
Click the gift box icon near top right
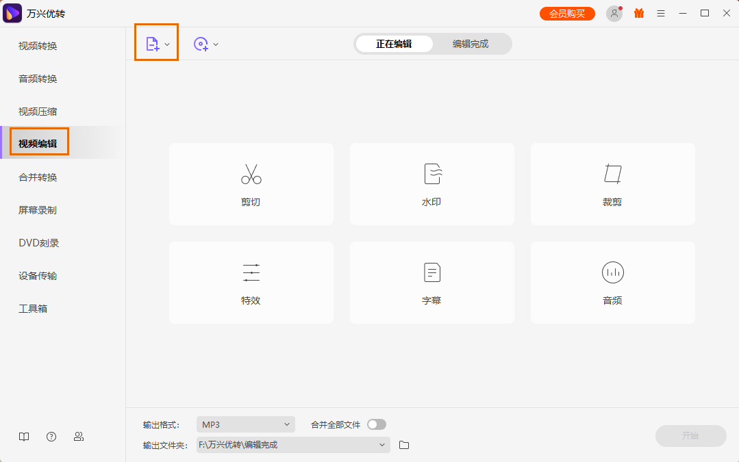(638, 12)
